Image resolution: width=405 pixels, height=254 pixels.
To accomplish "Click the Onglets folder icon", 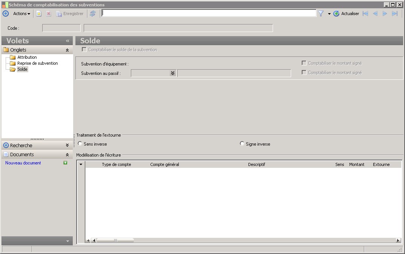I will pos(6,50).
